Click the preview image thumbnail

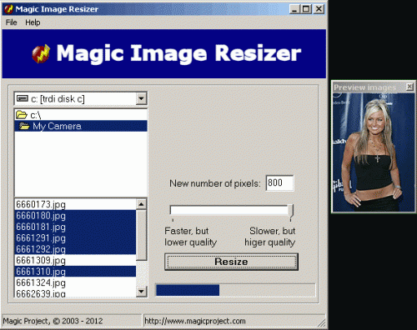tap(374, 152)
